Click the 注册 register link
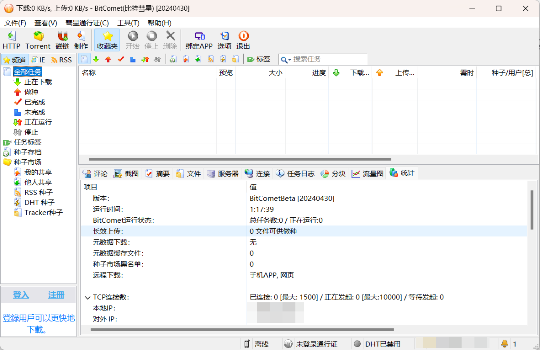 coord(56,295)
